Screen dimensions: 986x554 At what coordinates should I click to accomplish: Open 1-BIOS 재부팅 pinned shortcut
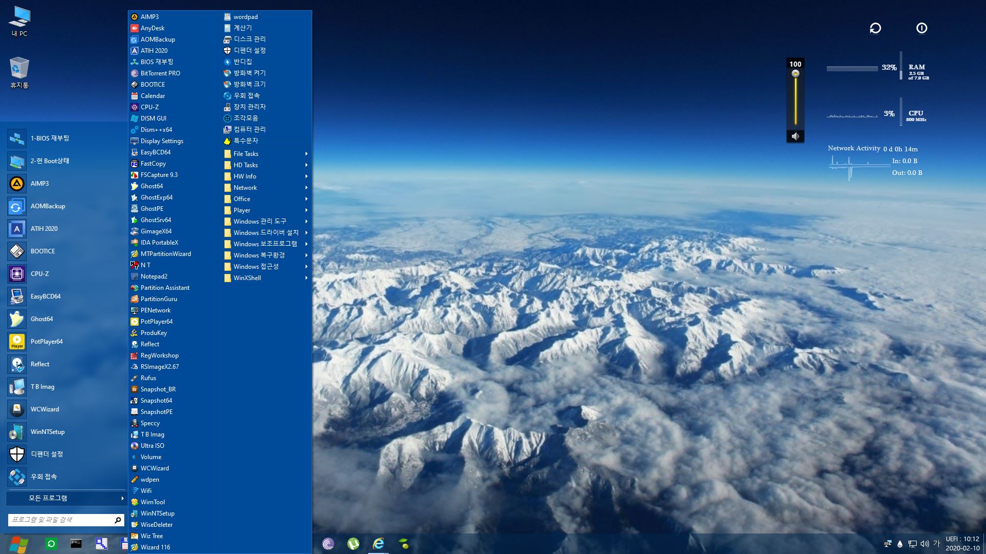point(66,138)
